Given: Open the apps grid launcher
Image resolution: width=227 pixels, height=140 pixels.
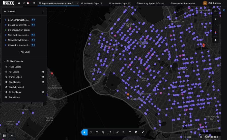Looking at the screenshot, I should tap(34, 3).
